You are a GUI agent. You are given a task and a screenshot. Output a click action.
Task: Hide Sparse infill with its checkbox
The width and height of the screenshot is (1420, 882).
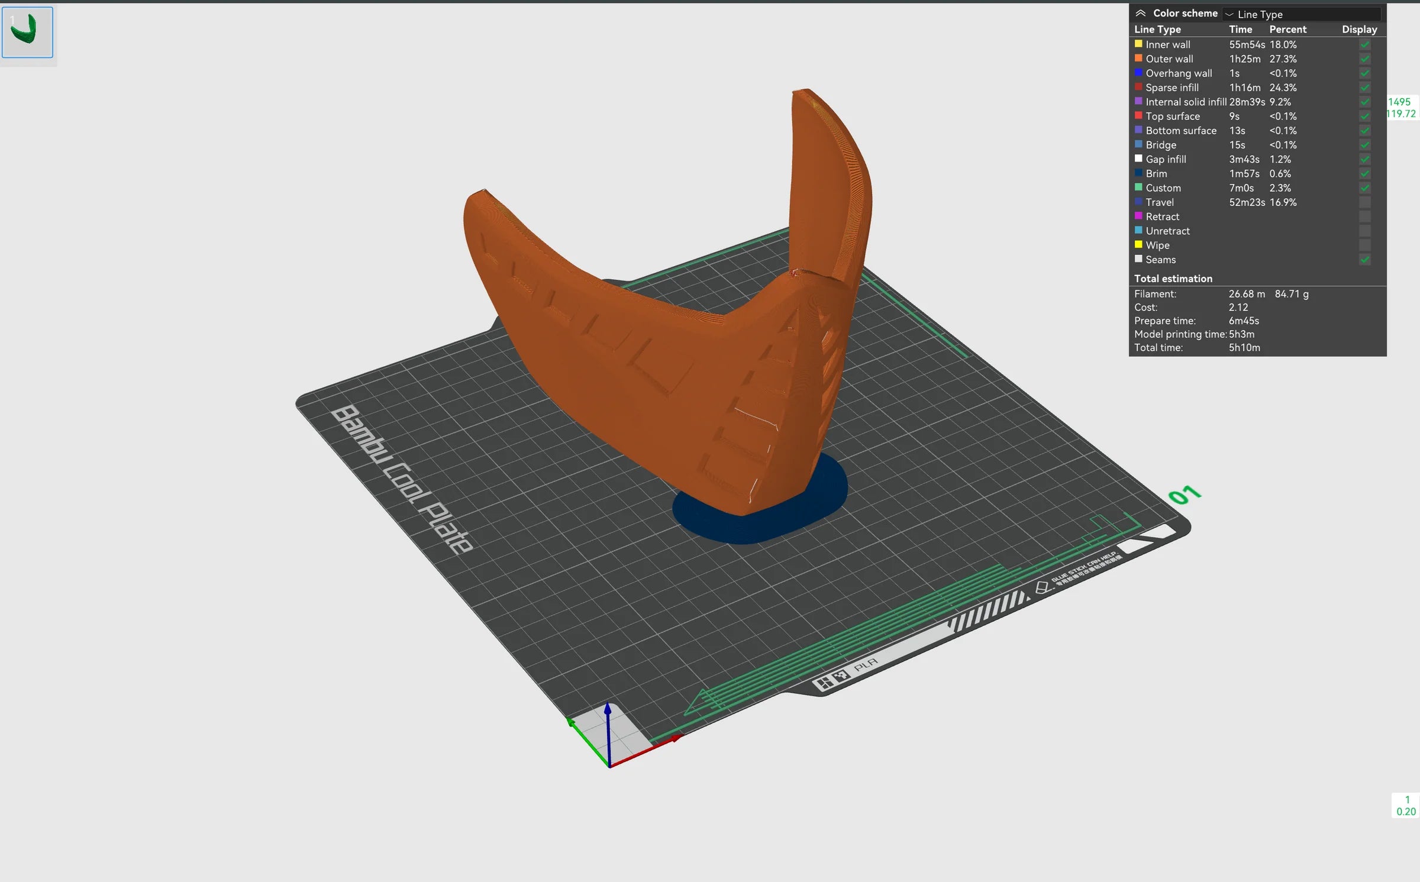1364,88
